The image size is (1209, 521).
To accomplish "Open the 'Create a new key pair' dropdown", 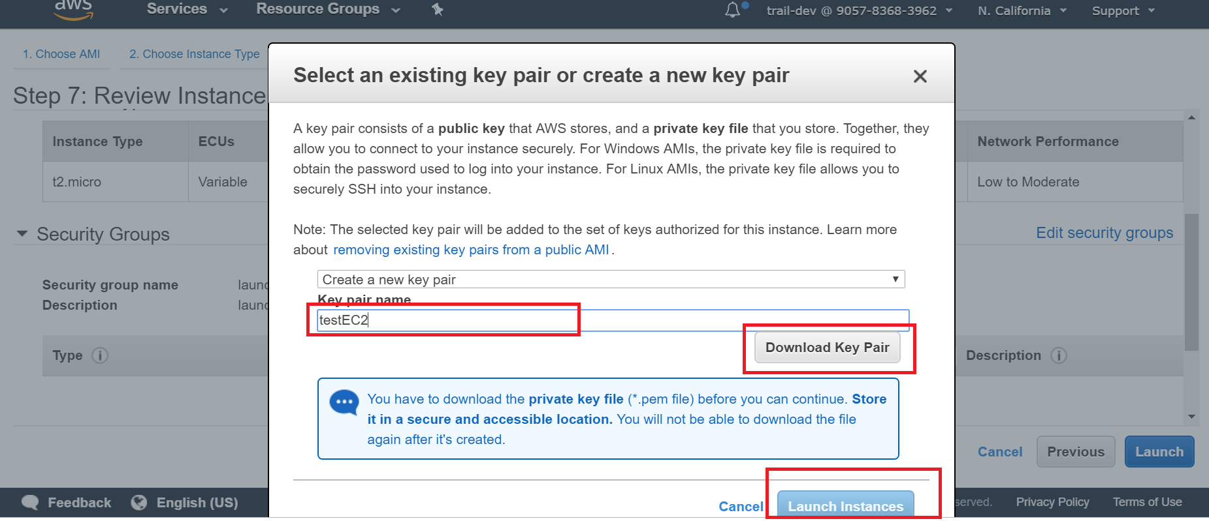I will click(611, 280).
